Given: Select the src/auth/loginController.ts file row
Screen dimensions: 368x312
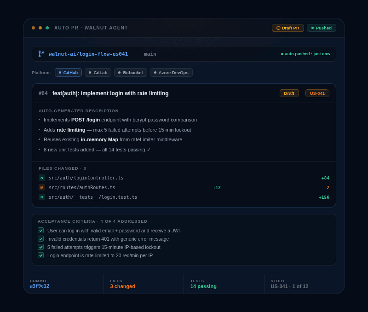Looking at the screenshot, I should point(138,178).
